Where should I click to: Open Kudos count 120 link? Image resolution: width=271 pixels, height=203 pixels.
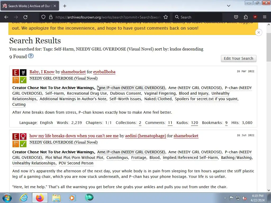195,123
